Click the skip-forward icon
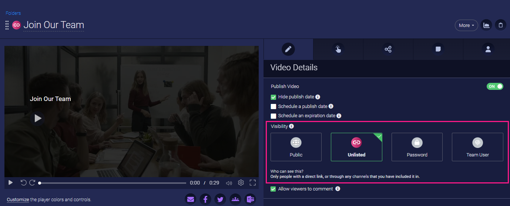Image resolution: width=510 pixels, height=206 pixels. click(x=32, y=183)
